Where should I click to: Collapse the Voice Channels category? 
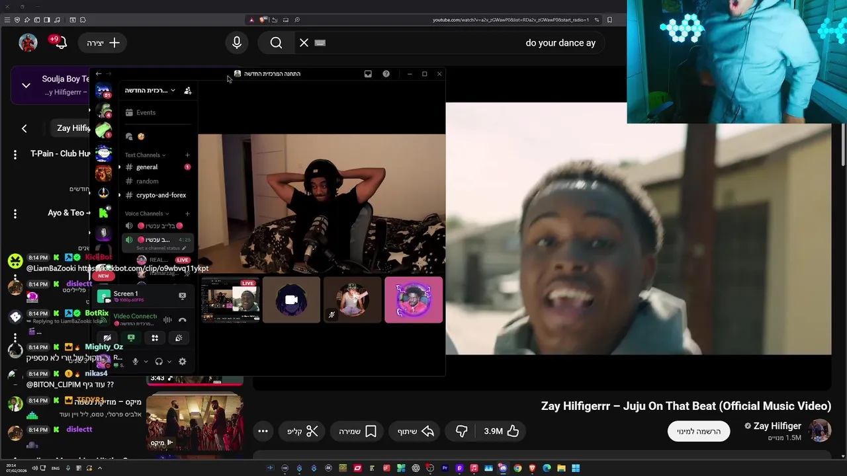tap(146, 214)
